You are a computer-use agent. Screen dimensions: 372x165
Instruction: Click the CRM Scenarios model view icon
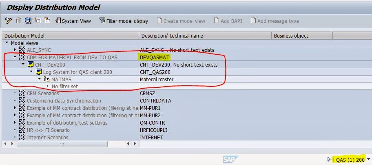pos(22,93)
